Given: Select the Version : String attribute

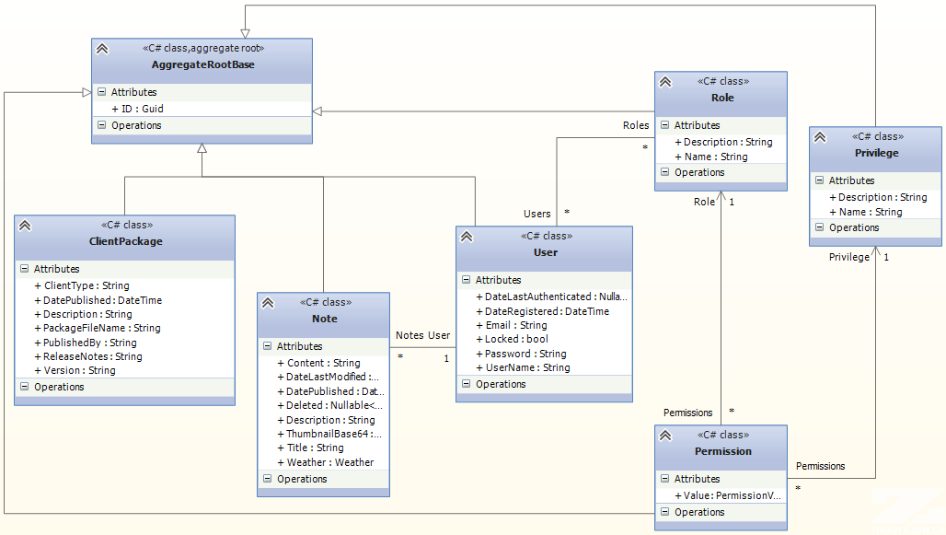Looking at the screenshot, I should point(79,370).
